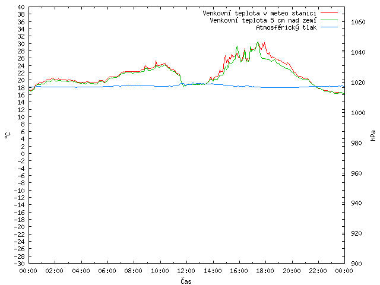
Task: Click the legend text 'Venkovní teplota 5 cm nad zemí'
Action: (263, 20)
